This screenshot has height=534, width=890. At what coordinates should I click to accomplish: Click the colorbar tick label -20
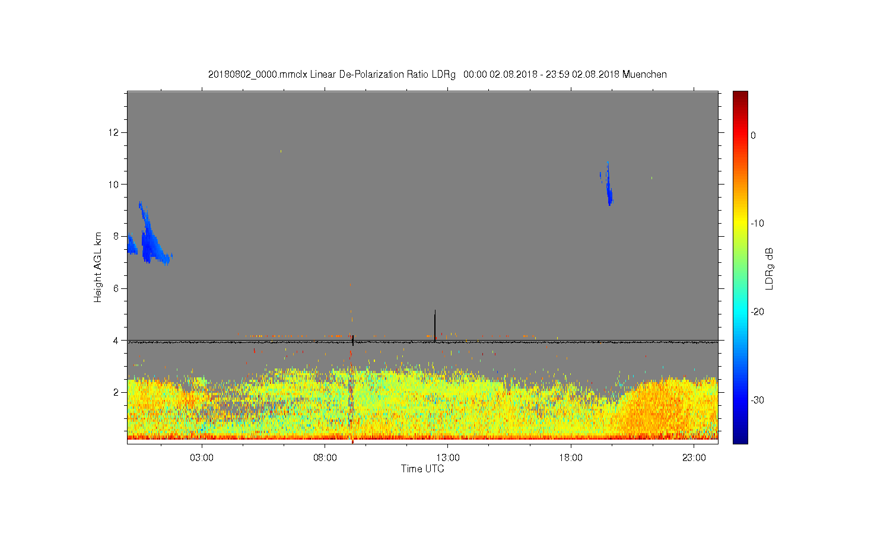(757, 312)
